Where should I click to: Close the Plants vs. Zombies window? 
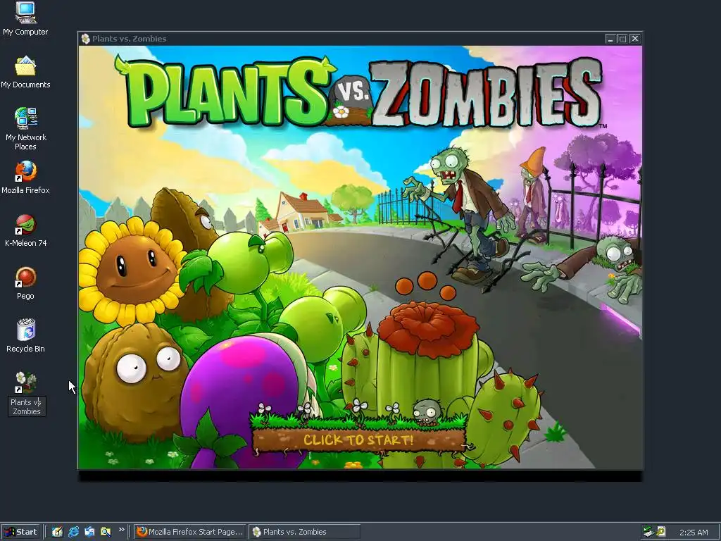pyautogui.click(x=634, y=39)
